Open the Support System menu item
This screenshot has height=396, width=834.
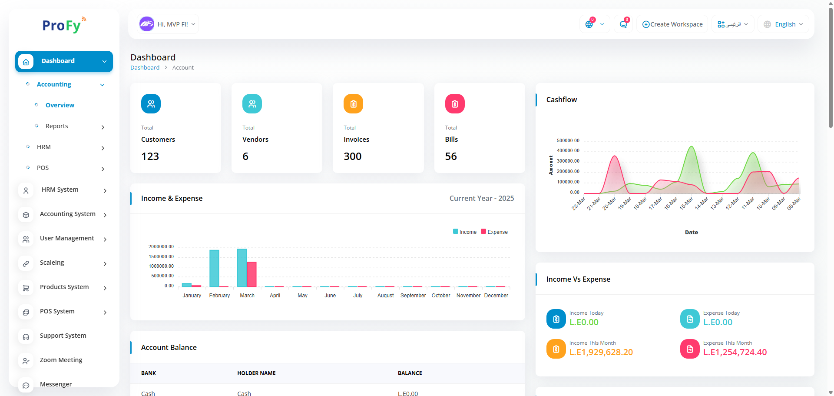[x=63, y=336]
